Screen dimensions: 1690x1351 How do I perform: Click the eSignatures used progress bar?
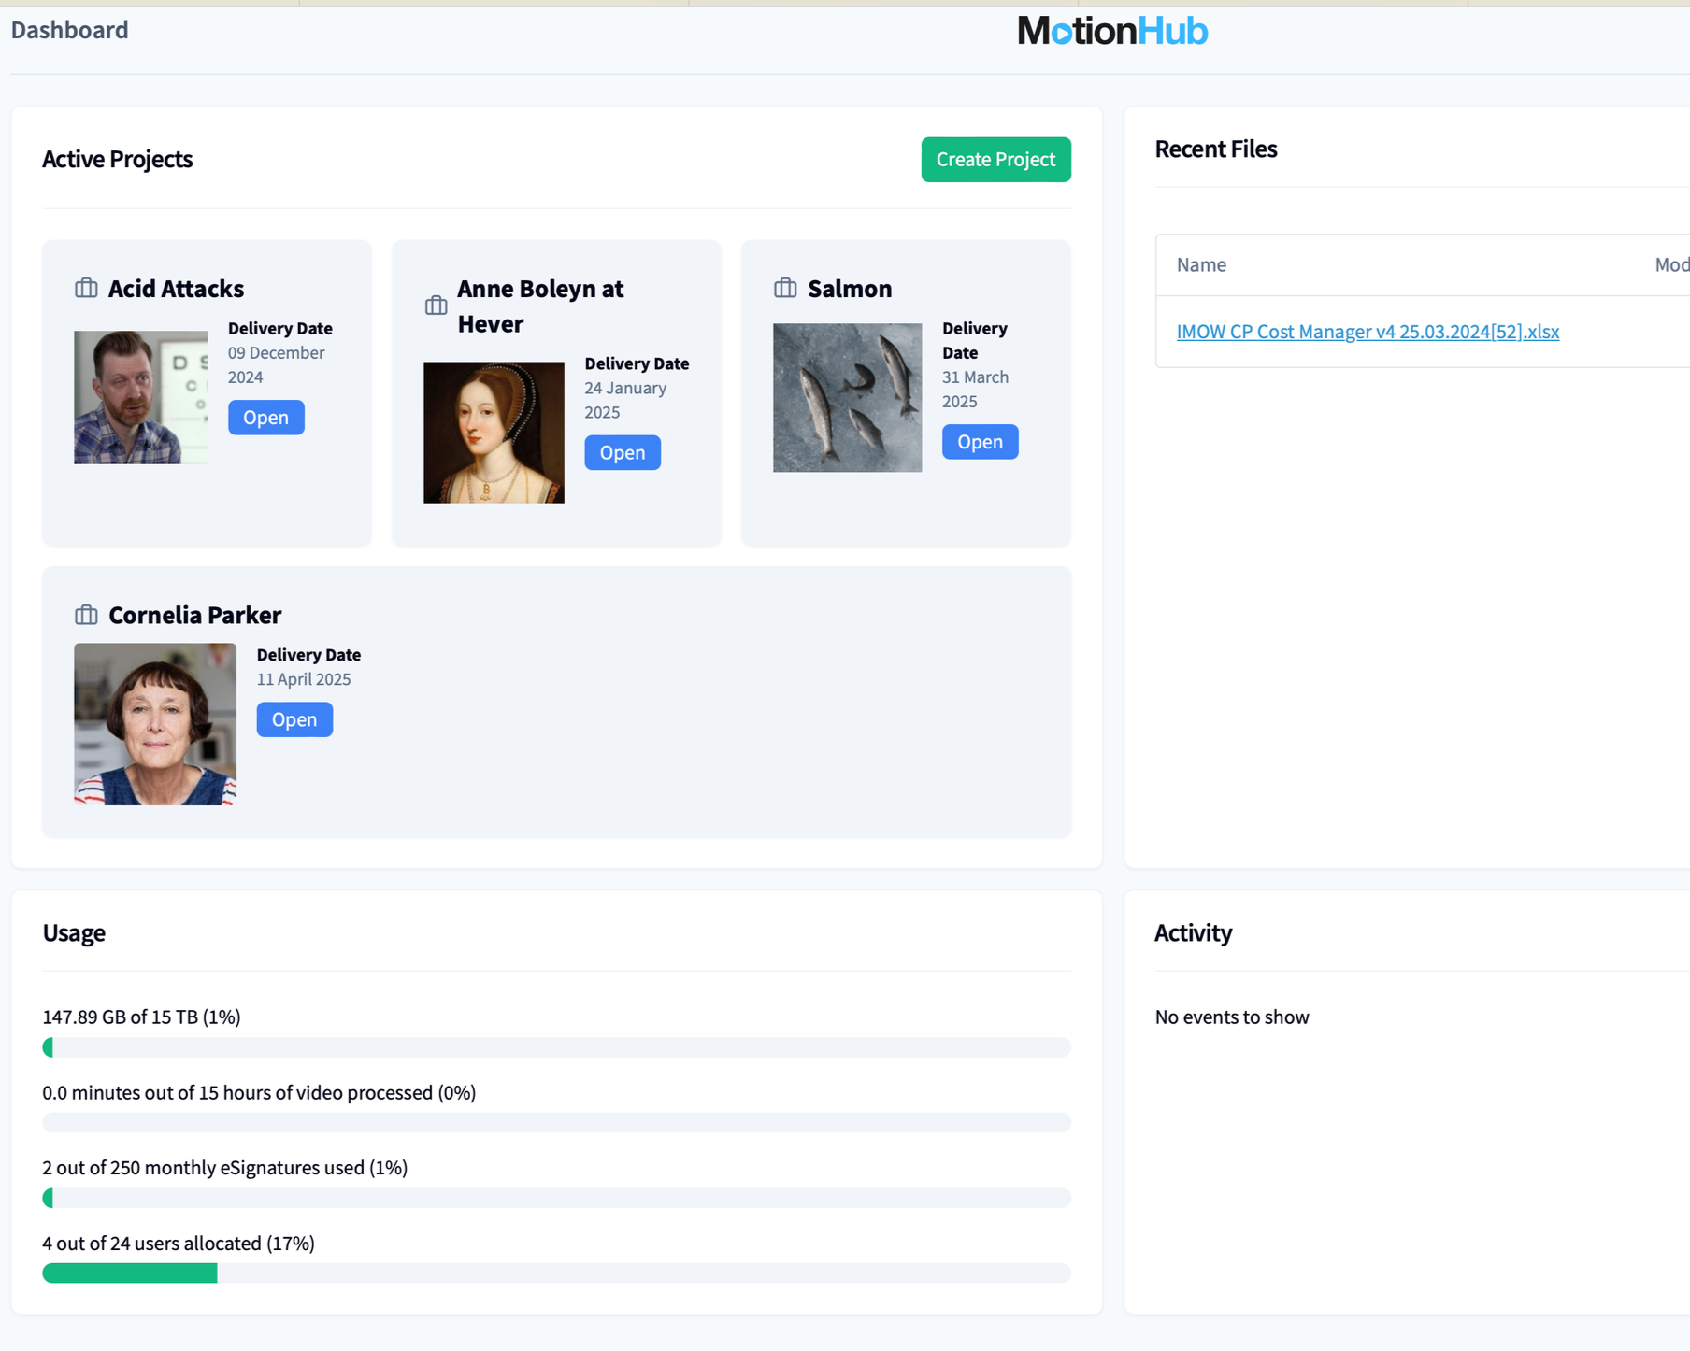click(x=556, y=1198)
